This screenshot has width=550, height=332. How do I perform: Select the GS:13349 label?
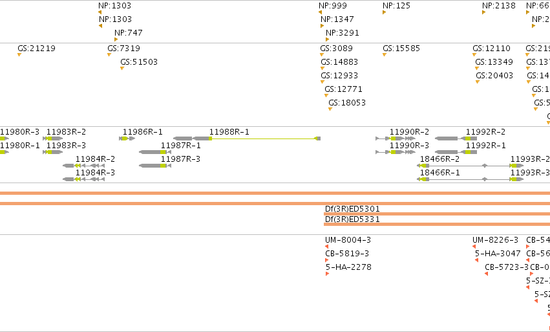(x=494, y=62)
